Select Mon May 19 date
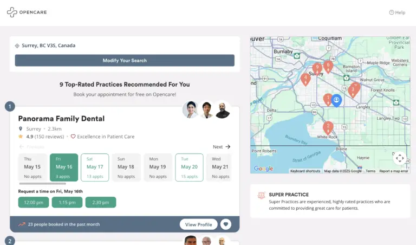 (158, 167)
